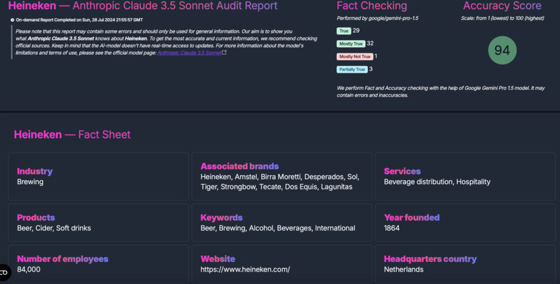
Task: Select the Number of employees card
Action: [98, 264]
